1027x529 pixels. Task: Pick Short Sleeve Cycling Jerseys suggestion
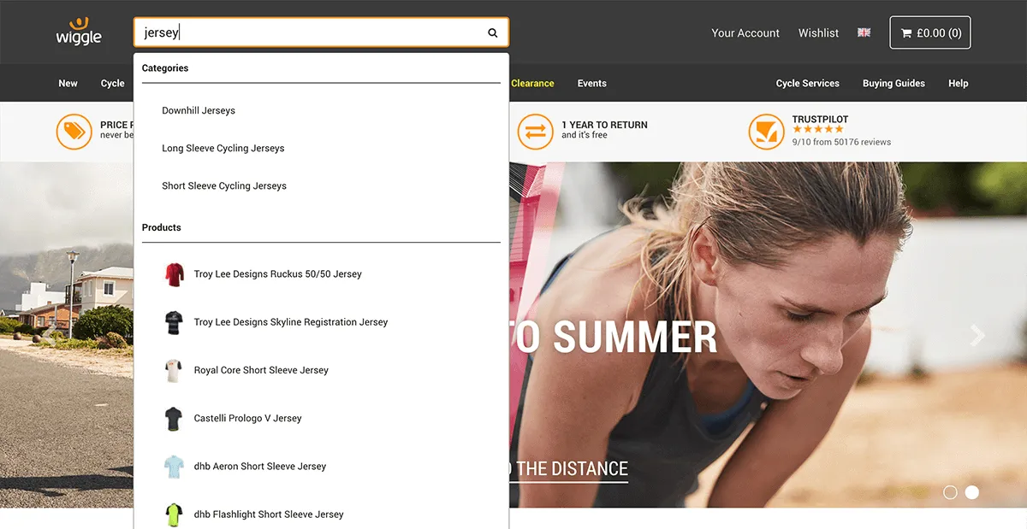224,185
